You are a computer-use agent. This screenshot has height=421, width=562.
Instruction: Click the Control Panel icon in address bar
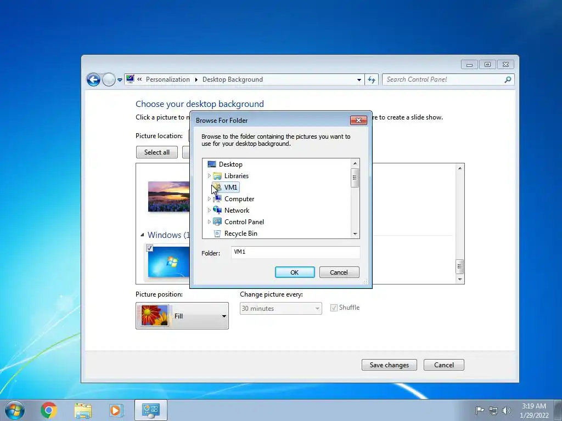click(x=130, y=79)
